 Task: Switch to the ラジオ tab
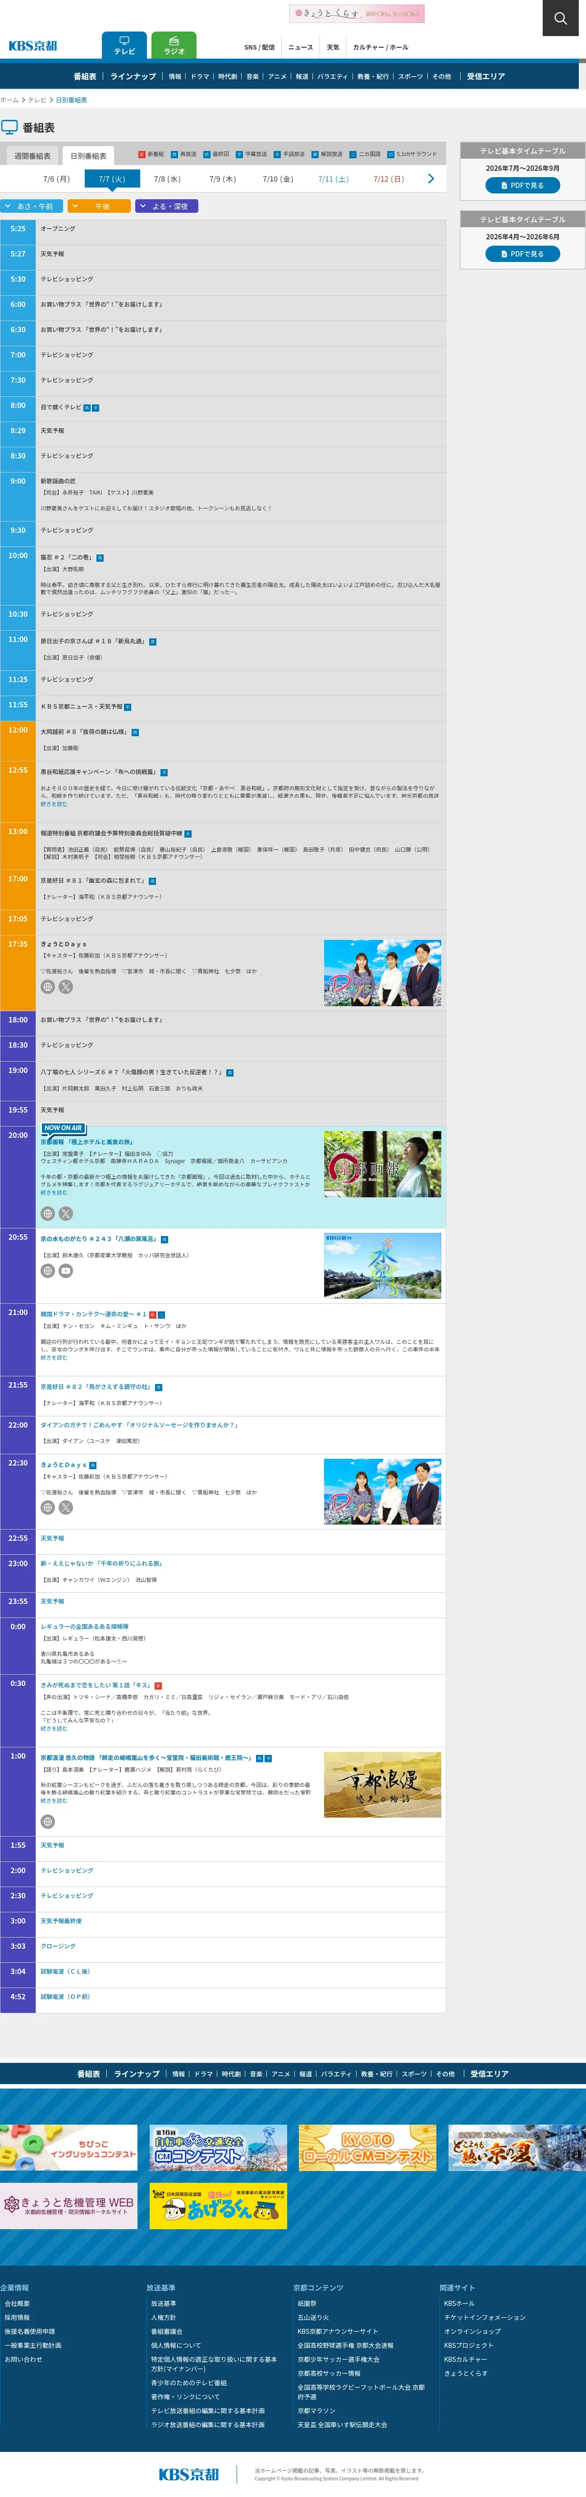[174, 46]
